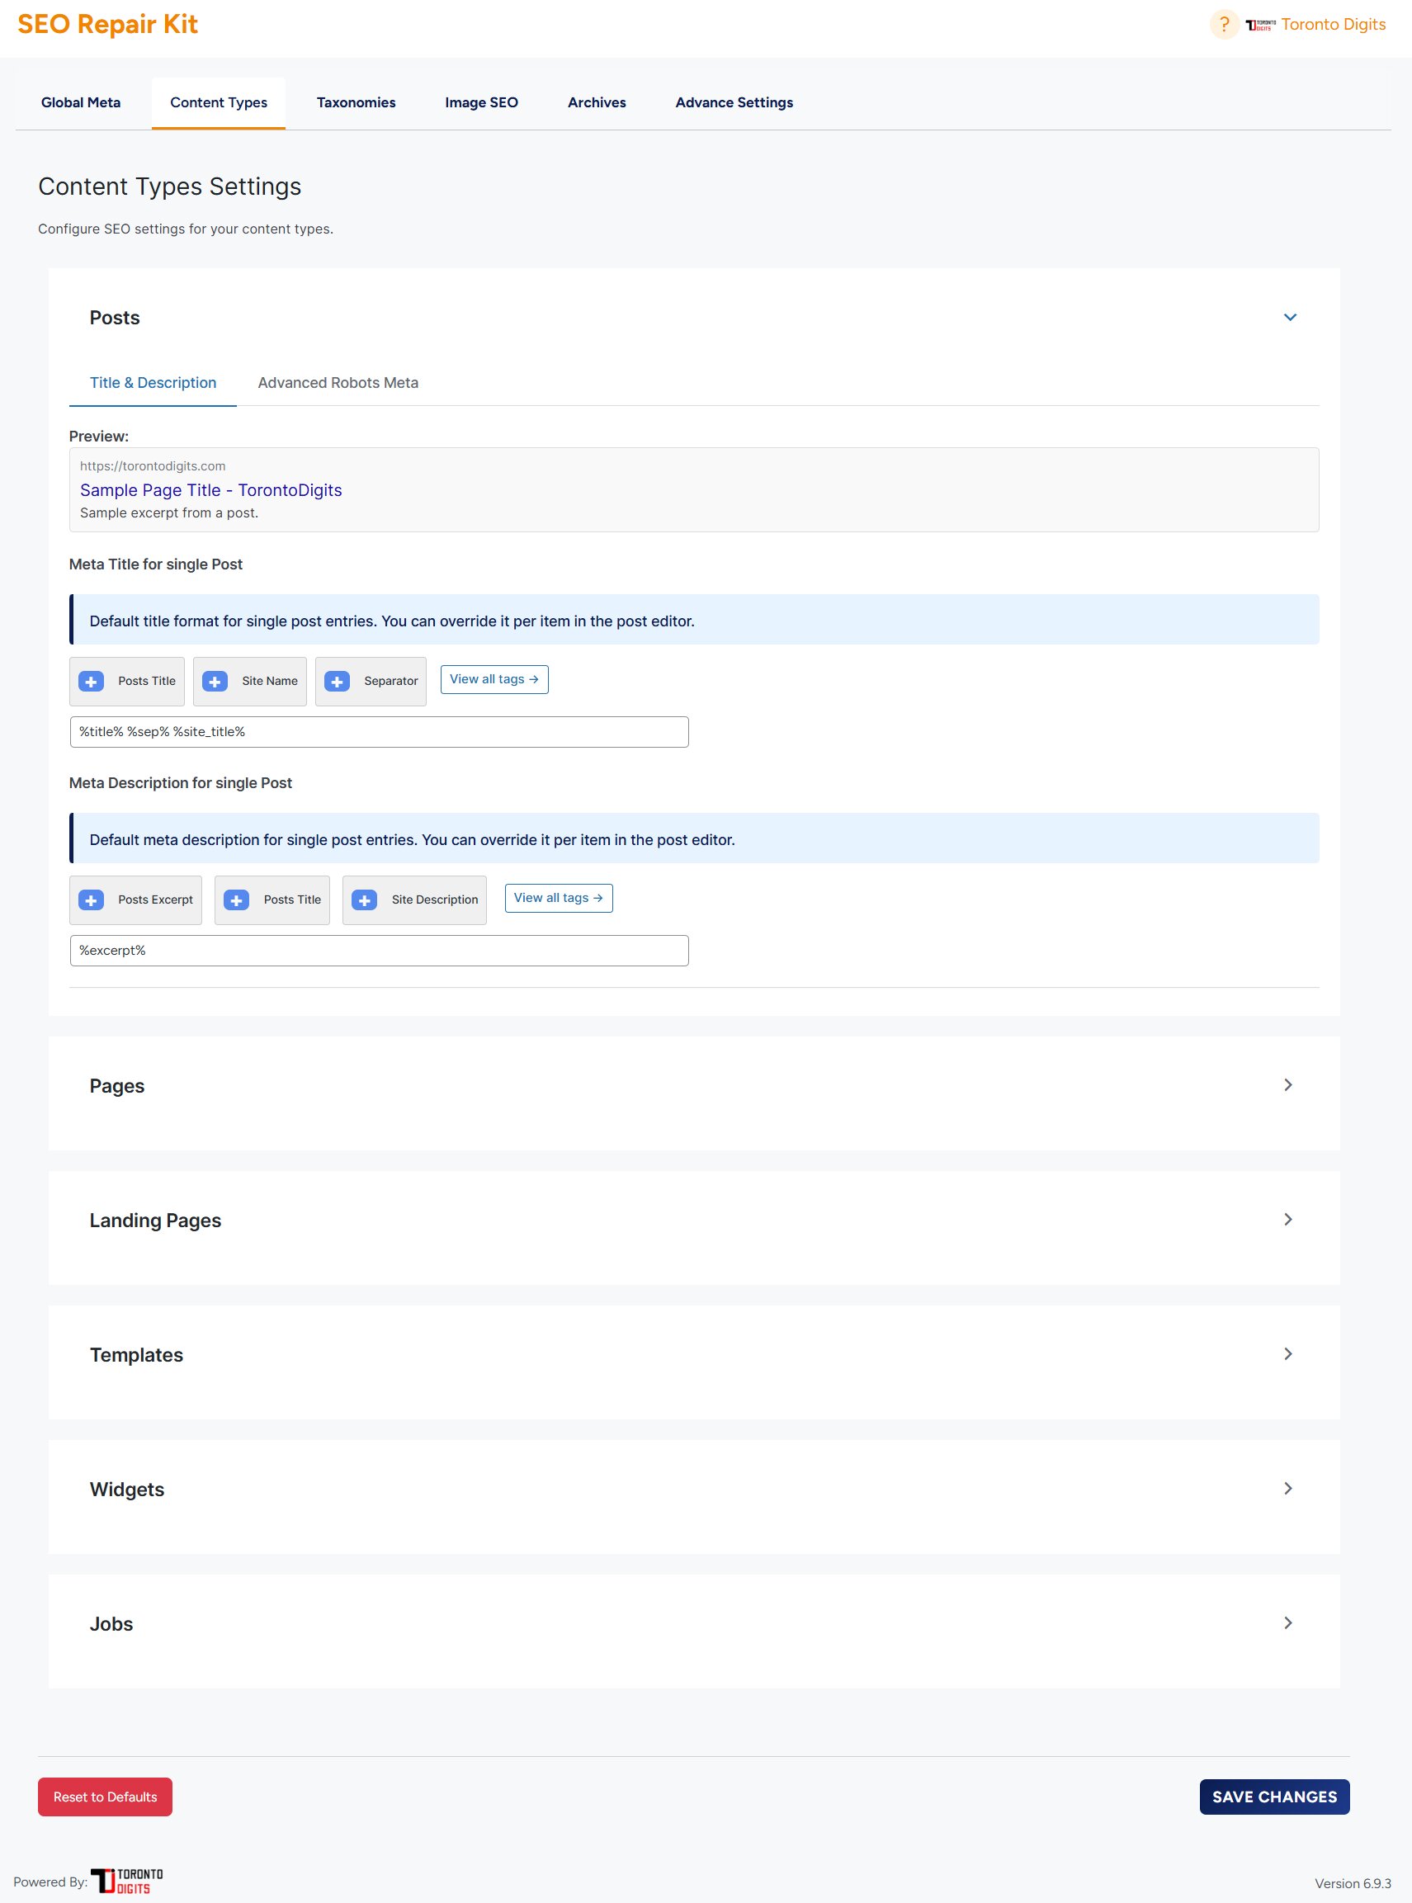Screen dimensions: 1412x1903
Task: Expand the Pages section
Action: tap(1288, 1085)
